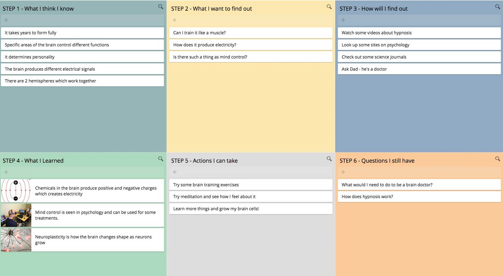This screenshot has height=276, width=503.
Task: Open card 'It determines personality'
Action: (82, 57)
